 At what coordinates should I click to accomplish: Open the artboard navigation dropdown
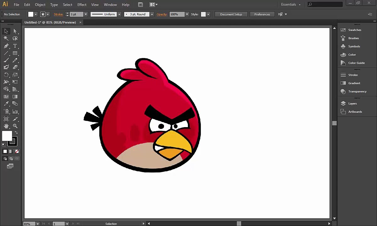point(67,224)
